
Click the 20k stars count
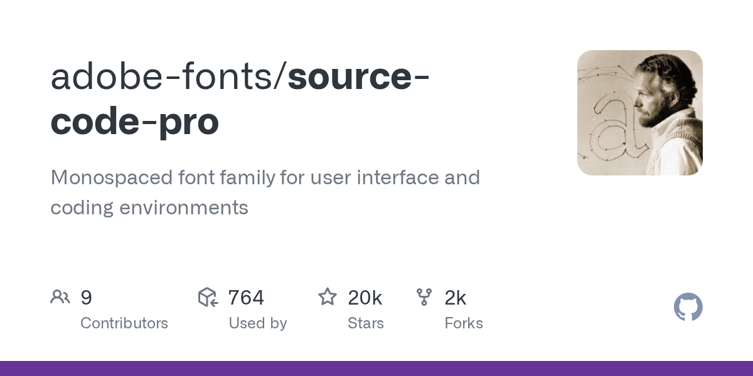(x=365, y=298)
